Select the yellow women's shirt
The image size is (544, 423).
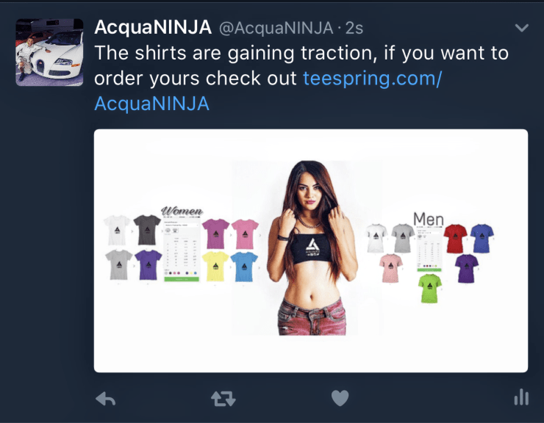[x=215, y=266]
